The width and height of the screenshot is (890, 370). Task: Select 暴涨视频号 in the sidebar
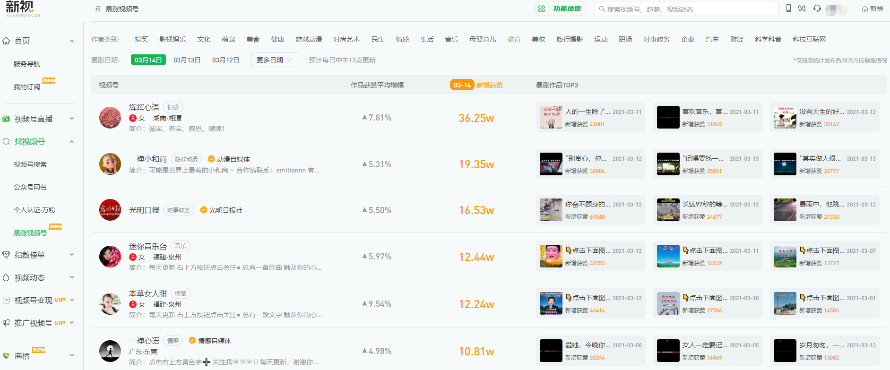point(30,233)
